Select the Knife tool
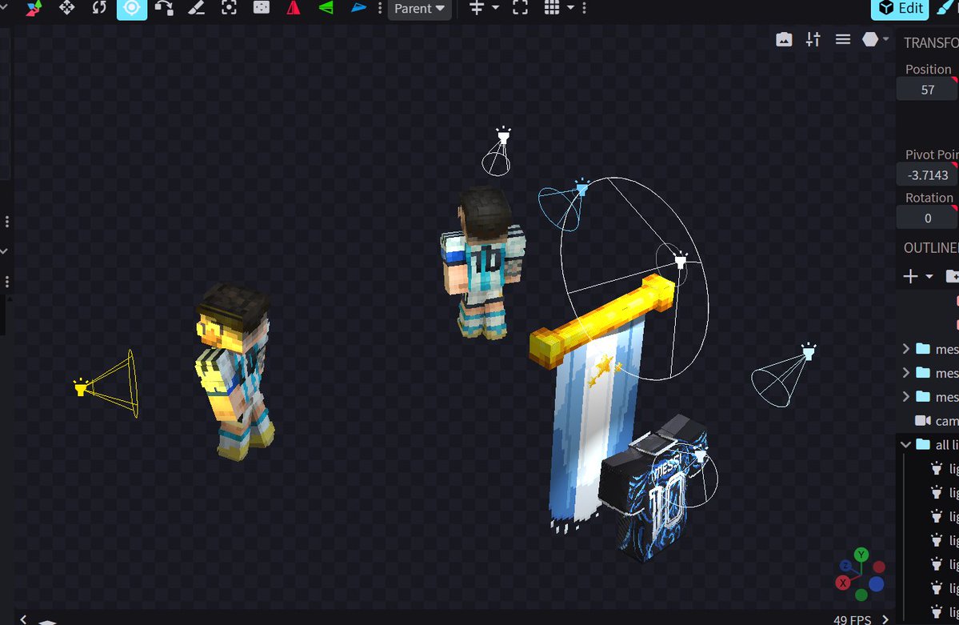Screen dimensions: 959x625 pyautogui.click(x=196, y=8)
